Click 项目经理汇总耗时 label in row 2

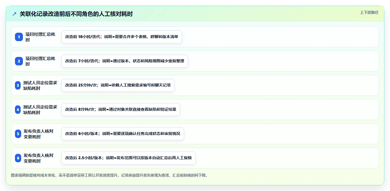pyautogui.click(x=40, y=61)
